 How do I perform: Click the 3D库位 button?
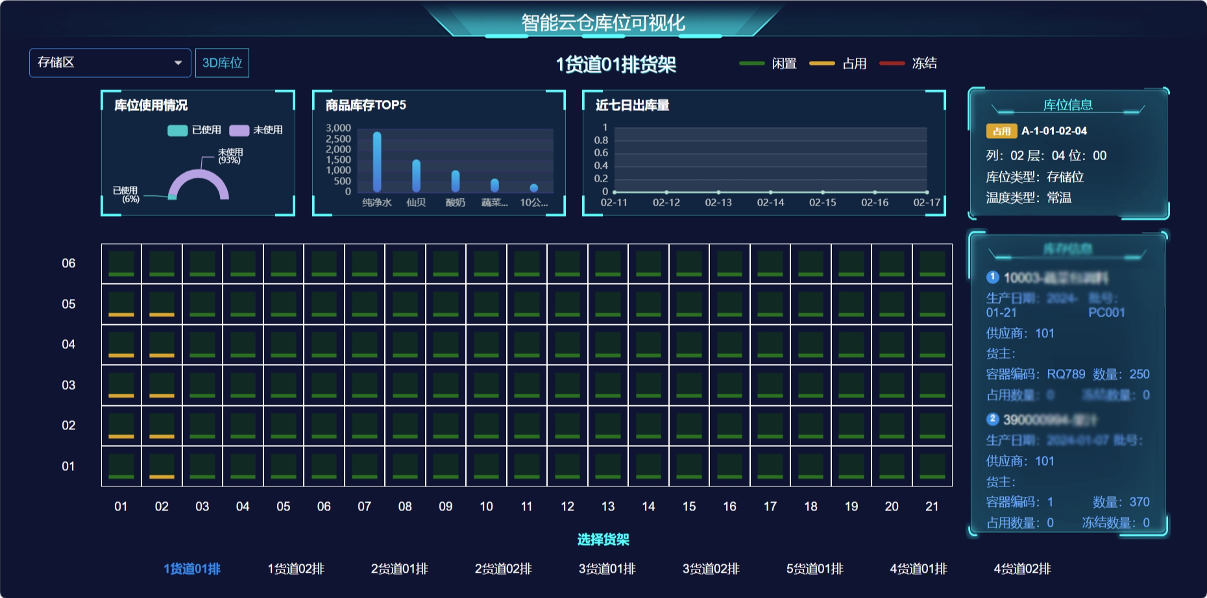point(222,63)
